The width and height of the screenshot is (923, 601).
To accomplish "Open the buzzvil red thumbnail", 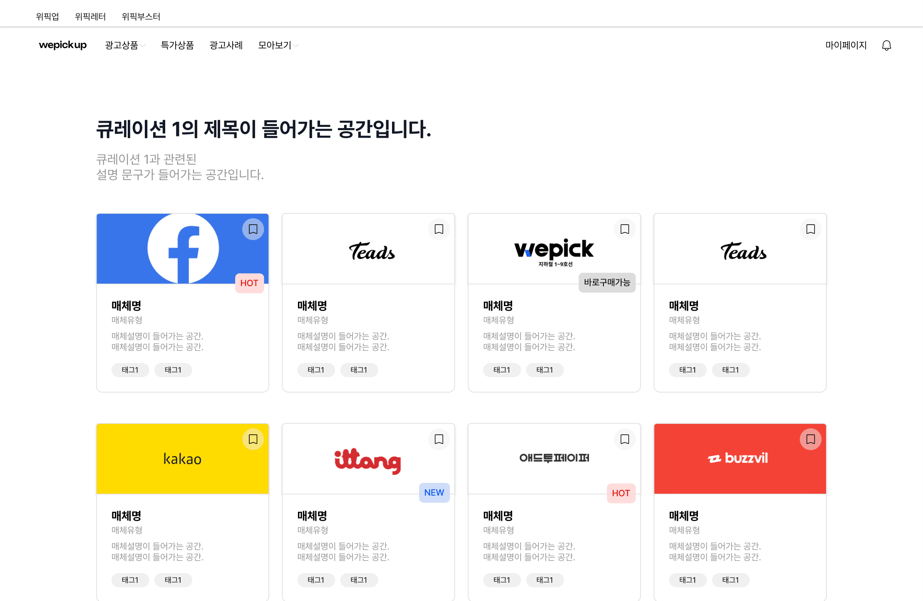I will tap(740, 459).
